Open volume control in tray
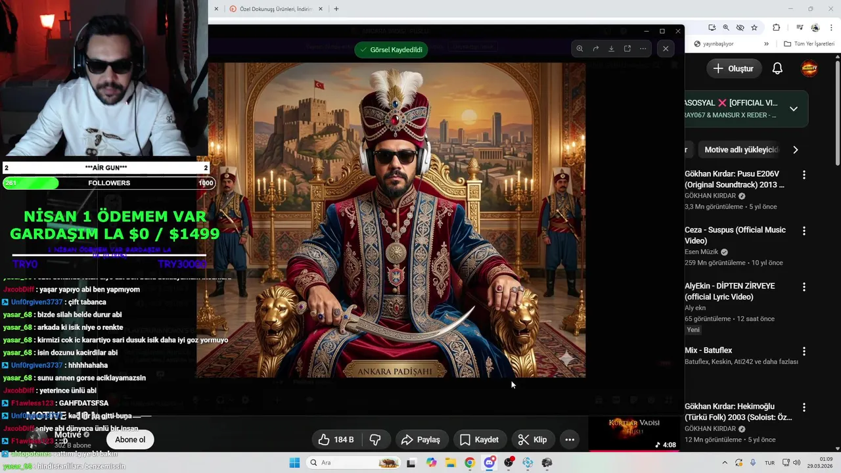Screen dimensions: 841x473 [x=798, y=462]
